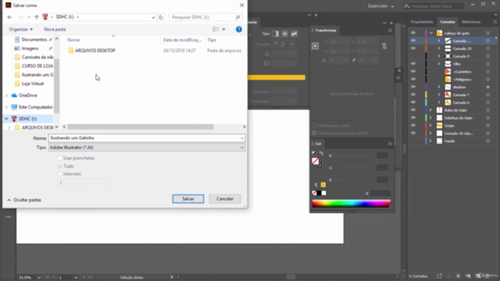Open the help icon in save dialog
500x281 pixels.
point(239,30)
